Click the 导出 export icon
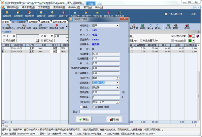 168,27
